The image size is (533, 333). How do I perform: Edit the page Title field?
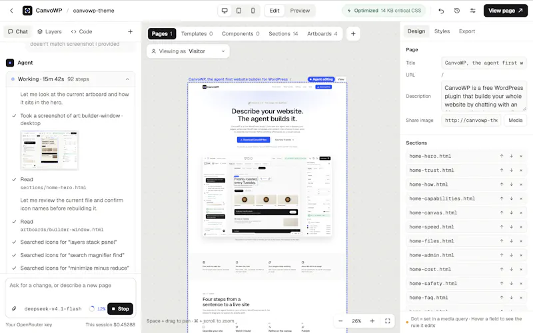coord(484,63)
